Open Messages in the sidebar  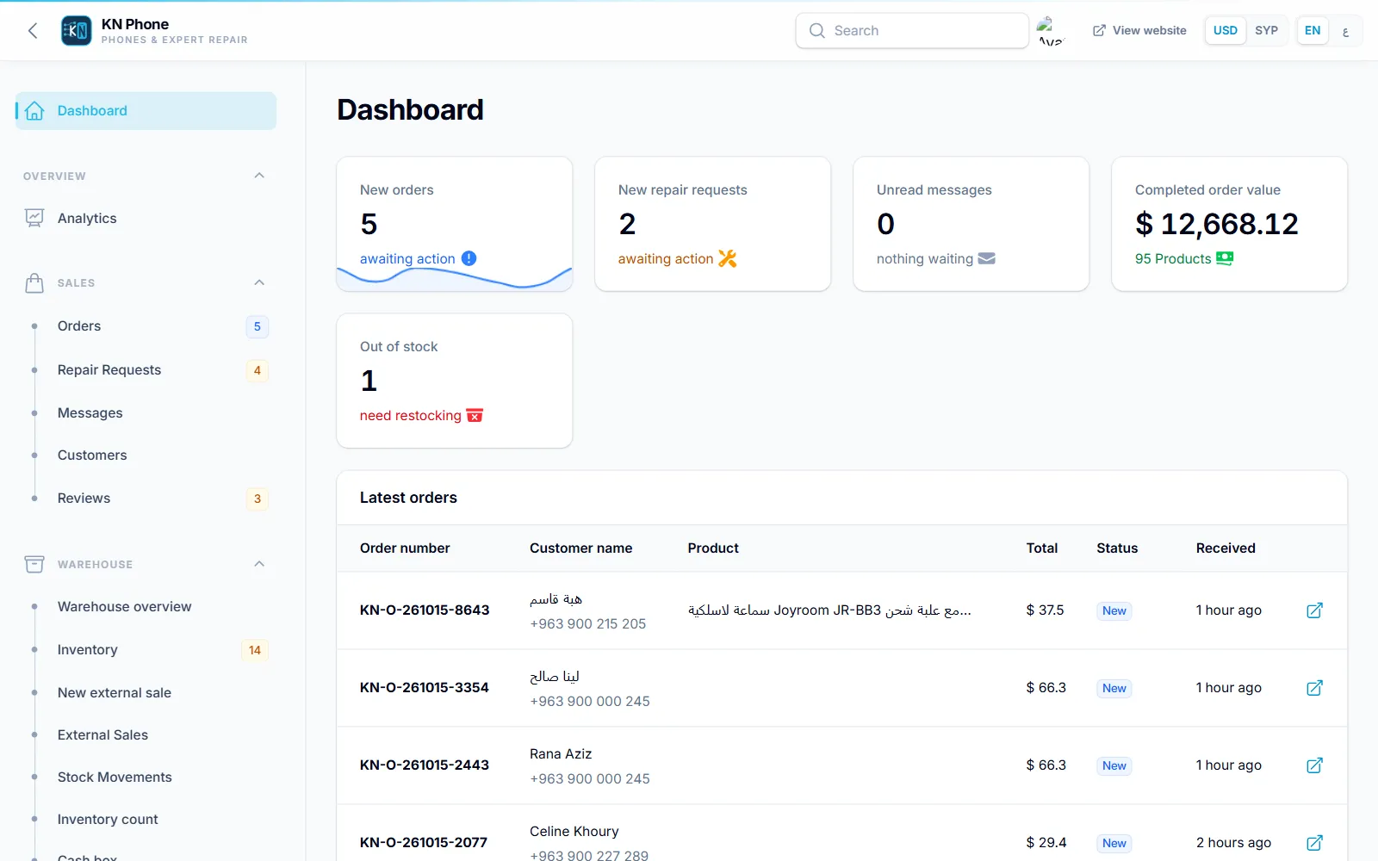point(146,413)
